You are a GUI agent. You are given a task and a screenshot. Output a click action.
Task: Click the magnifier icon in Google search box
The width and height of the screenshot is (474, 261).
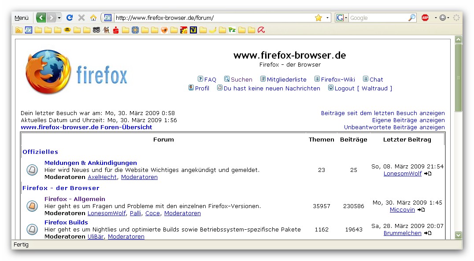(x=412, y=18)
